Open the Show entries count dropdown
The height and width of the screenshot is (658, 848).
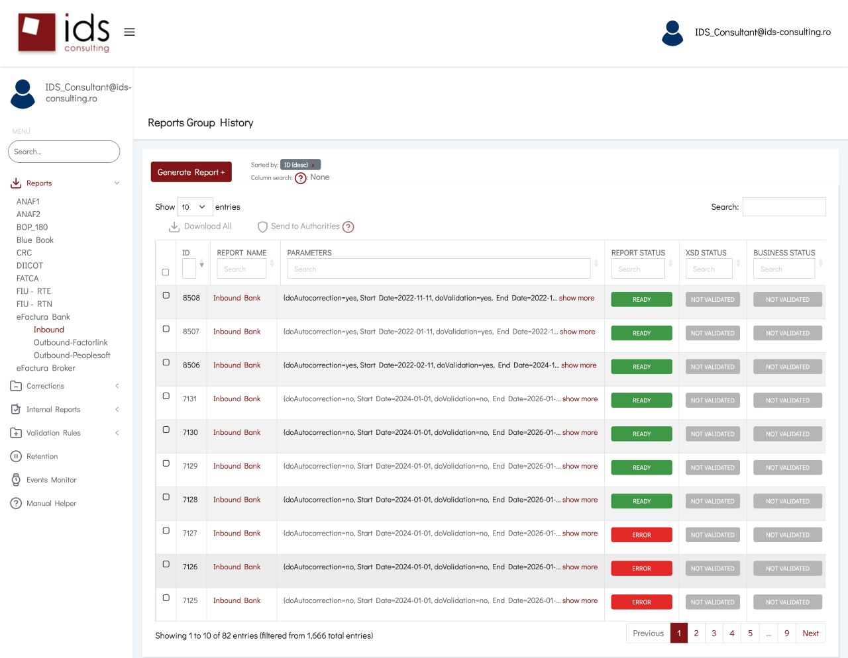[x=195, y=207]
